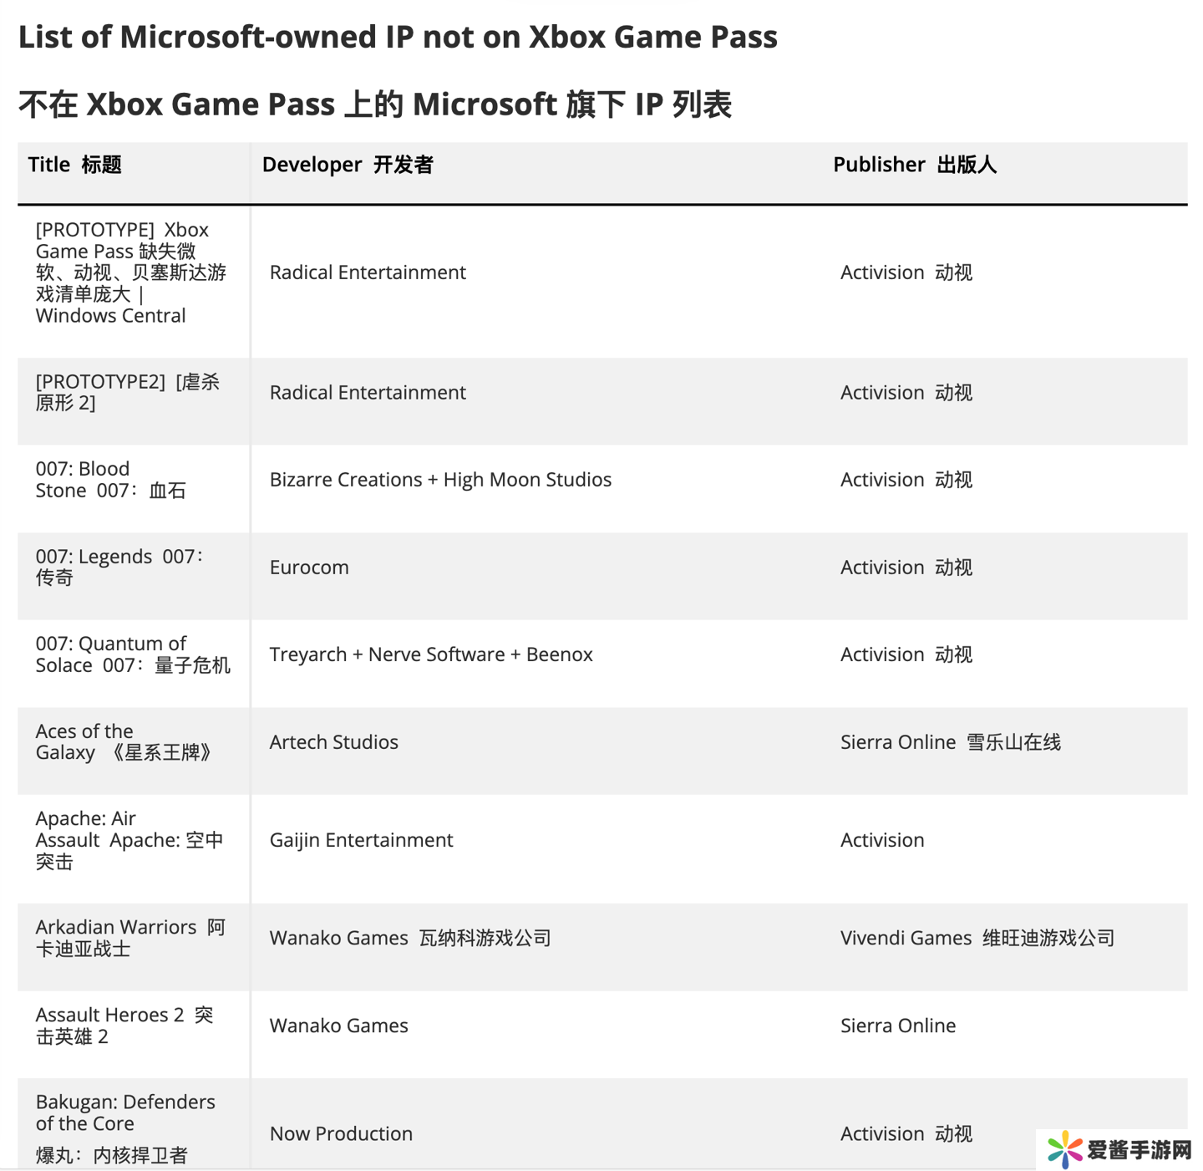Open the 007: Legends title entry
1203x1171 pixels.
point(119,567)
